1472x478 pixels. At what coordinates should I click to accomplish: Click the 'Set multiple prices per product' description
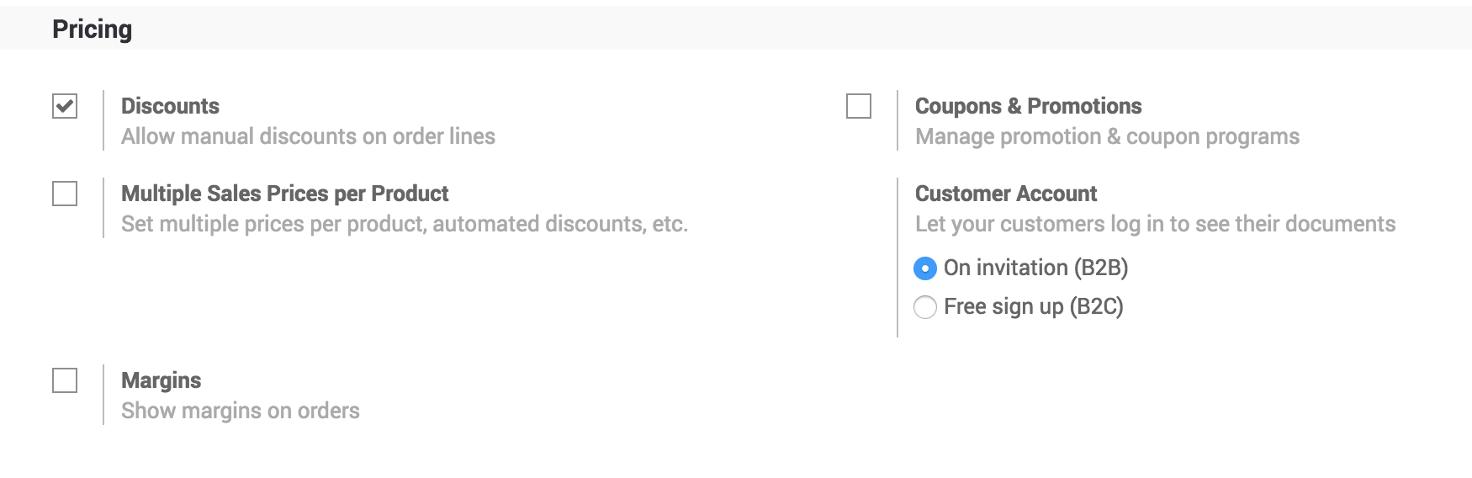pos(404,224)
